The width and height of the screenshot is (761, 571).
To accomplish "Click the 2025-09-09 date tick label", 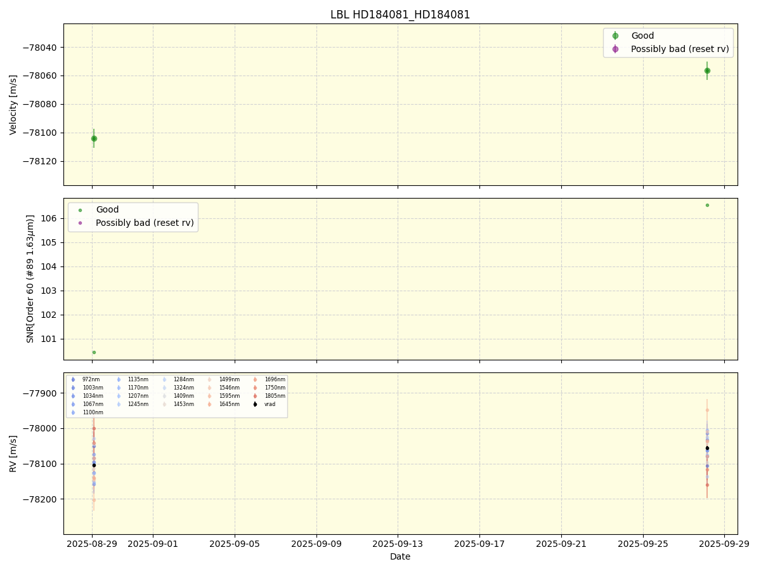I will pyautogui.click(x=316, y=544).
